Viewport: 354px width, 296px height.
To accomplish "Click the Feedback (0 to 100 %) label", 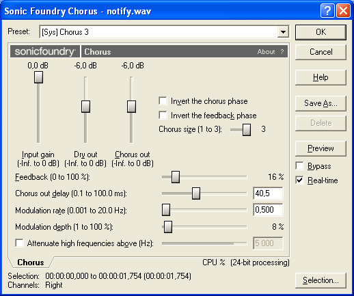I will click(53, 177).
